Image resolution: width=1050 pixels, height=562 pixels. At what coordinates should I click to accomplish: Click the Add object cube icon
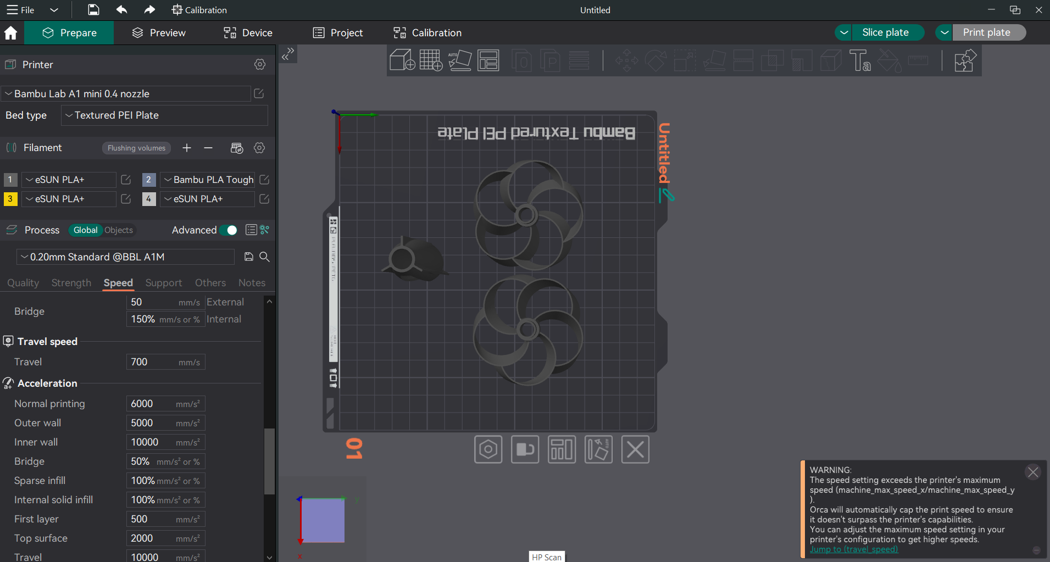tap(402, 60)
